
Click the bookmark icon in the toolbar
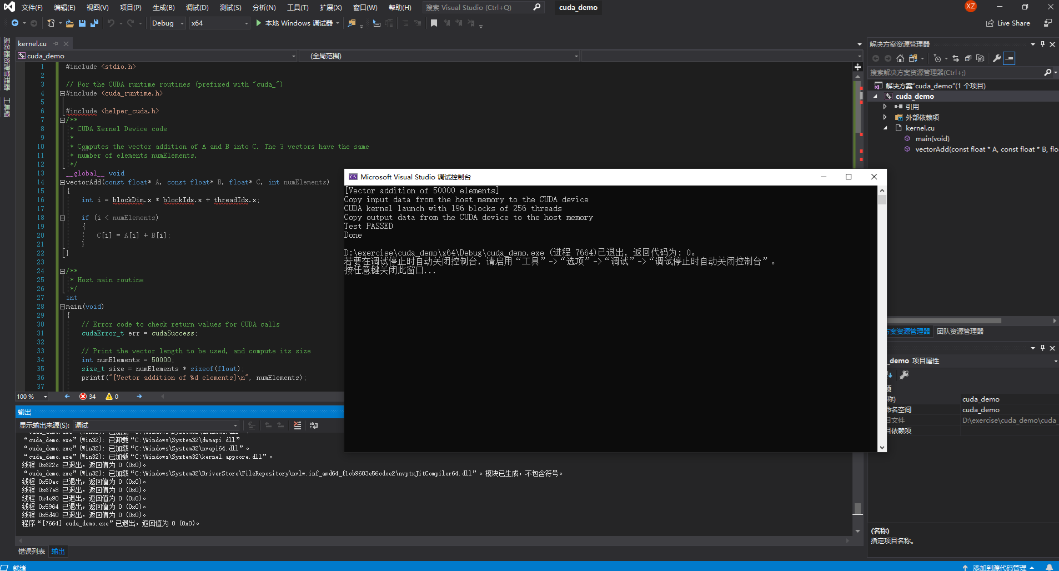[434, 23]
